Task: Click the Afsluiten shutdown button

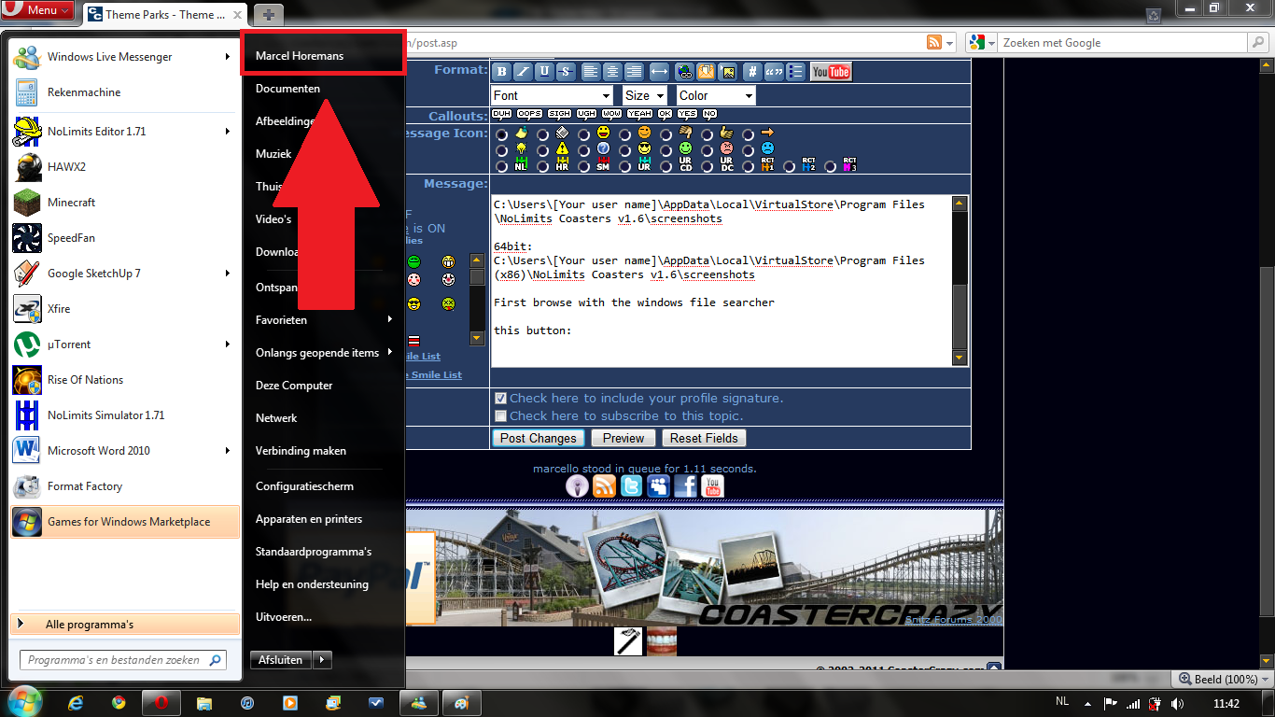Action: click(281, 659)
